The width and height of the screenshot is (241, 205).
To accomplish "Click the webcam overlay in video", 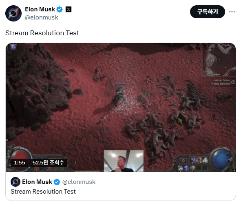I will (124, 161).
